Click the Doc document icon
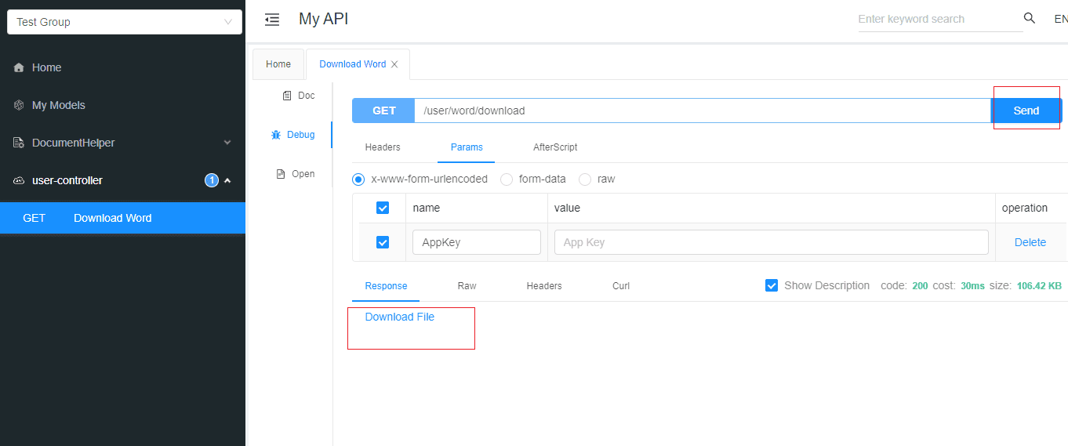The width and height of the screenshot is (1068, 446). [x=287, y=96]
